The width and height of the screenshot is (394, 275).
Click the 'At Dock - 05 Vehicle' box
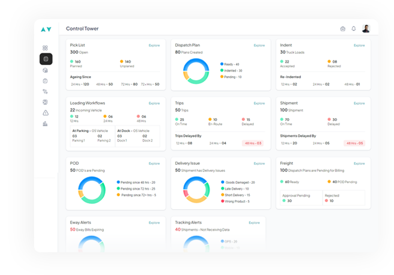coord(138,136)
